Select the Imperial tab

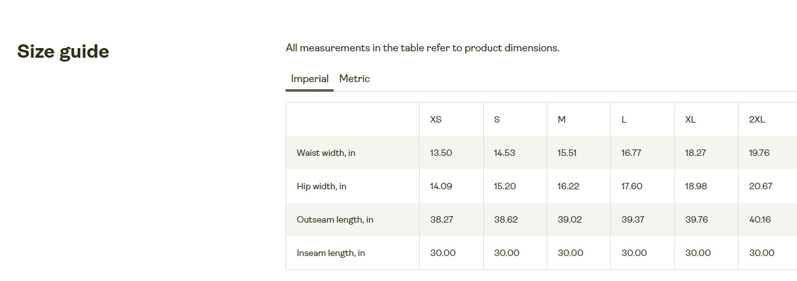click(x=309, y=79)
